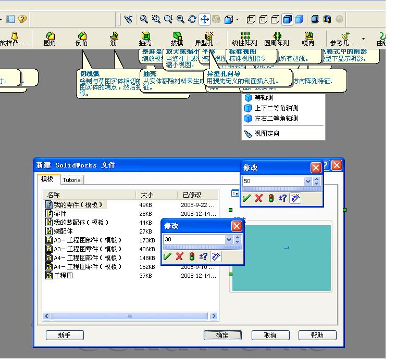396x361 pixels.
Task: Click the Zoom to Area icon
Action: point(156,19)
